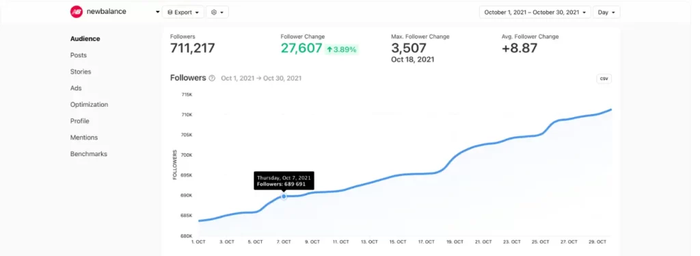Click the Oct 18, 2021 date text

click(x=413, y=60)
